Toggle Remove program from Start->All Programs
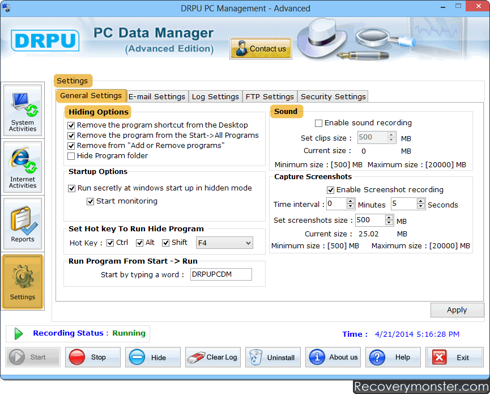Viewport: 490px width, 394px height. 71,135
